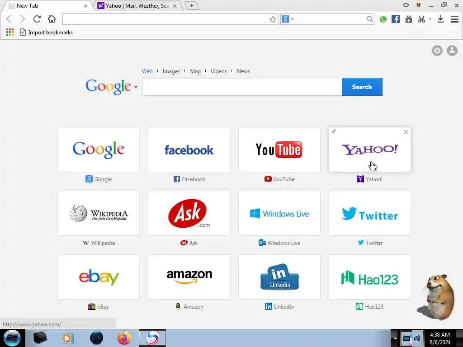Reload the page with refresh icon

click(37, 19)
